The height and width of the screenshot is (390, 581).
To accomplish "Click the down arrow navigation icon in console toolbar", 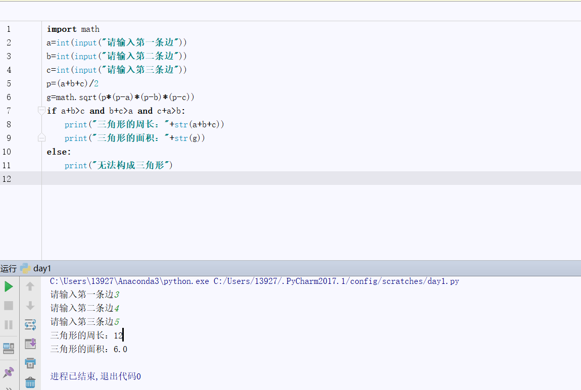I will coord(30,305).
